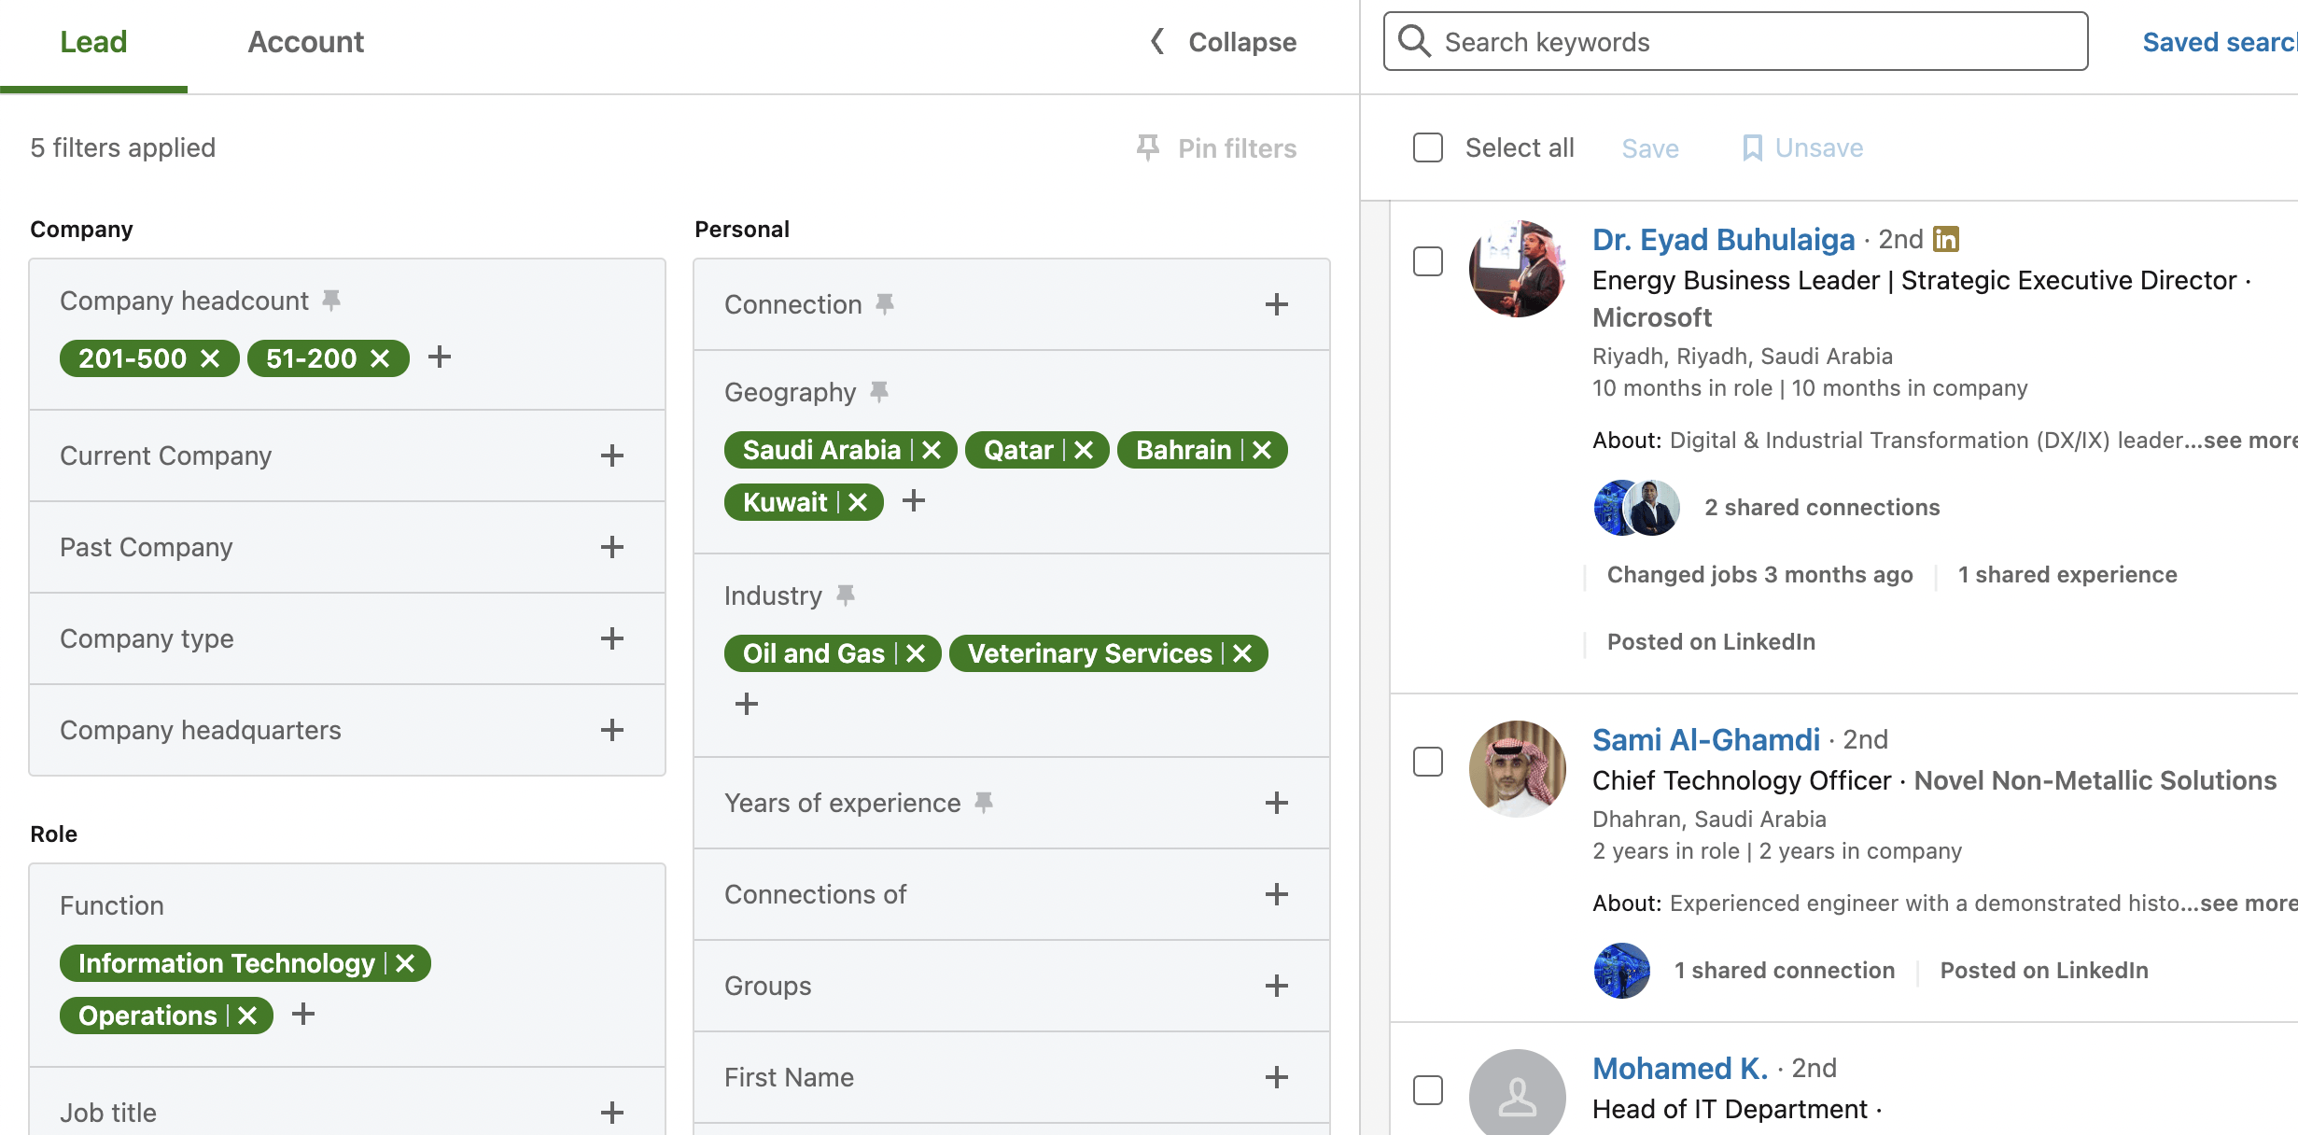Click Dr. Eyad Buhulaiga's profile photo
Screen dimensions: 2298x1135
pyautogui.click(x=1517, y=269)
